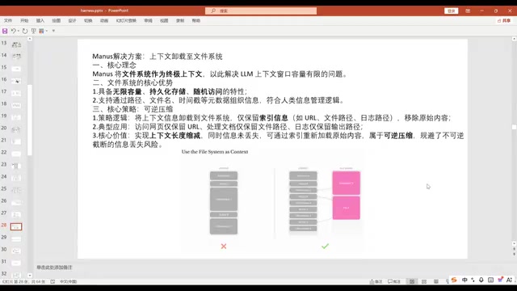Click the Redo/Repeat icon

pyautogui.click(x=25, y=31)
